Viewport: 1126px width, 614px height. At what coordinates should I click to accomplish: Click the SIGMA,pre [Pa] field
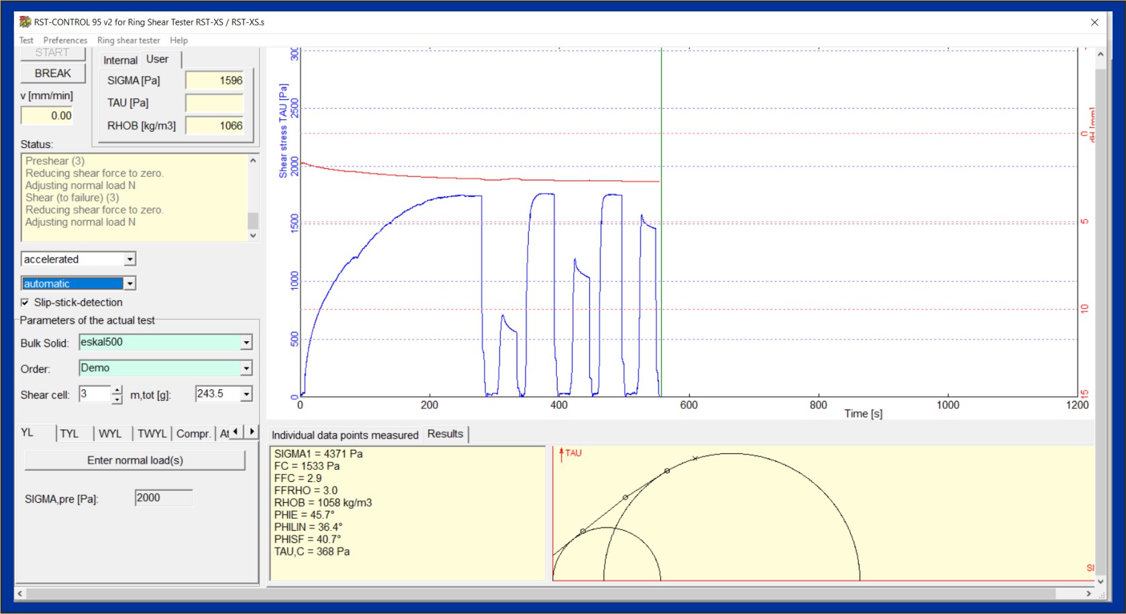(164, 498)
